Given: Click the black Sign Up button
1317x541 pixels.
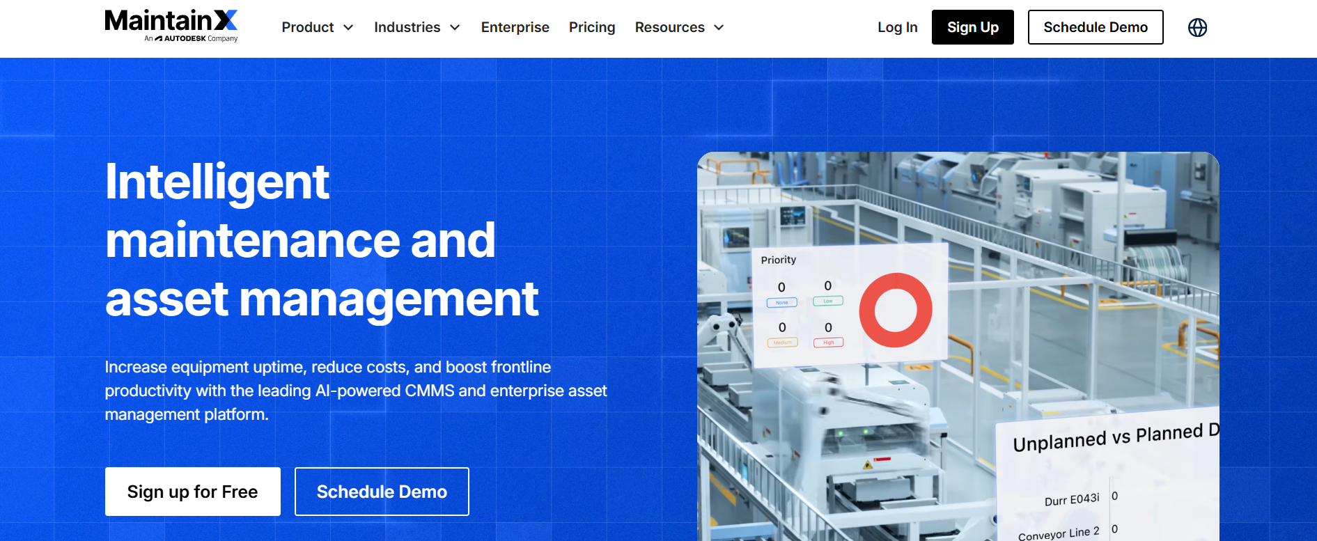Looking at the screenshot, I should 973,27.
